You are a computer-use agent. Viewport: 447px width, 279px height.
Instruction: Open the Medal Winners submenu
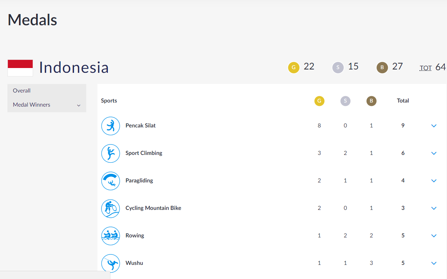click(46, 105)
